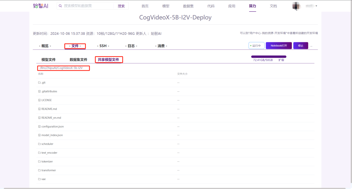Open the scheduler folder name
Viewport: 352px width, 189px height.
(47, 144)
